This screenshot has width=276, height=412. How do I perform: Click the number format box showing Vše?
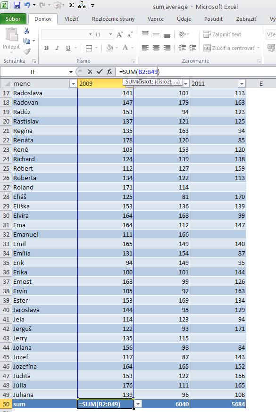[271, 34]
